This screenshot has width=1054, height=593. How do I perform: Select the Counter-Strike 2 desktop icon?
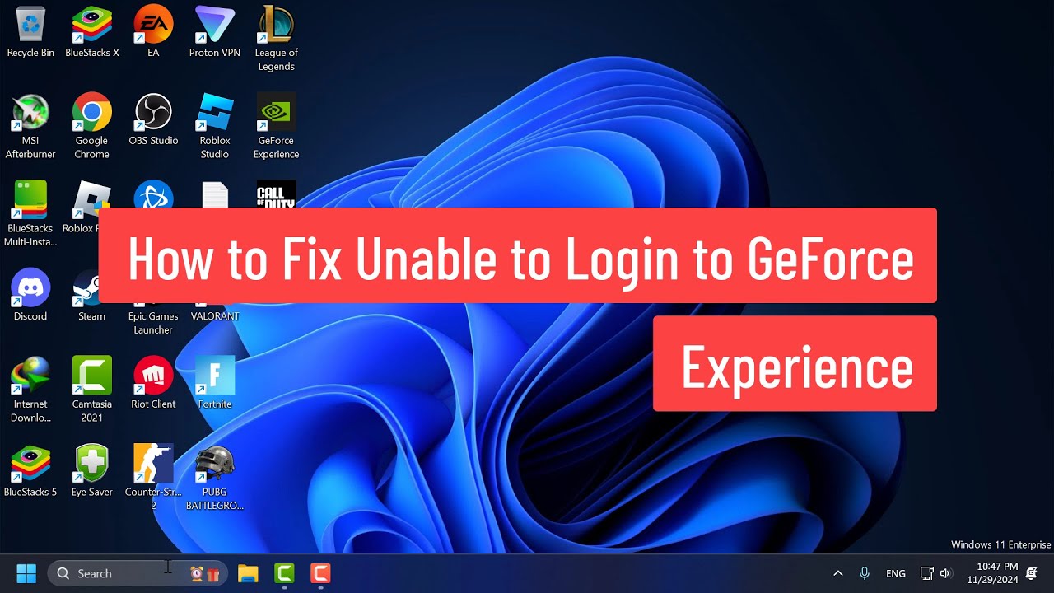(x=153, y=478)
